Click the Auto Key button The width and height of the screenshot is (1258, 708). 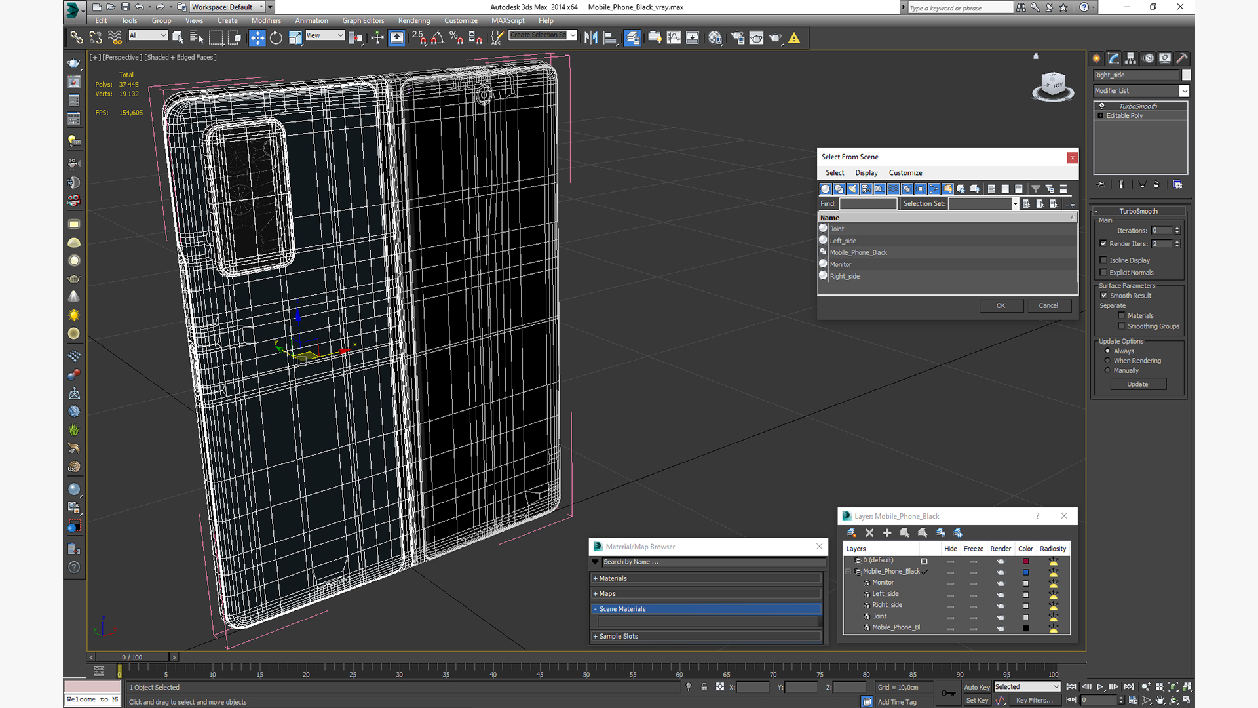tap(976, 688)
